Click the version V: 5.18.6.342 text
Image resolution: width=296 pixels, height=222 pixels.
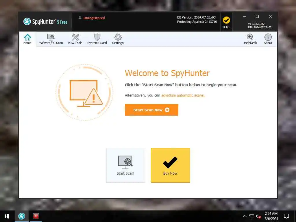[256, 24]
